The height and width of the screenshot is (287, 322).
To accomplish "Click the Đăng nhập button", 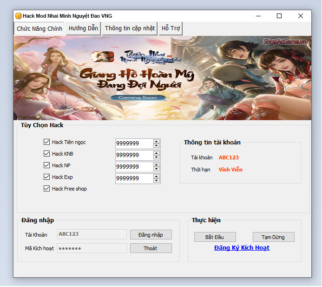I will 151,235.
